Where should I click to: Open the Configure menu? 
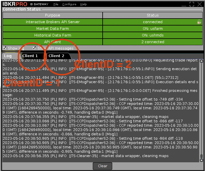pyautogui.click(x=69, y=4)
